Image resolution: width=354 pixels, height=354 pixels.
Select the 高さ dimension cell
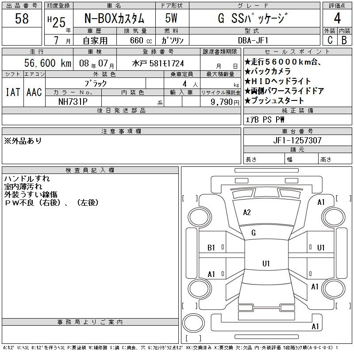tap(335, 158)
